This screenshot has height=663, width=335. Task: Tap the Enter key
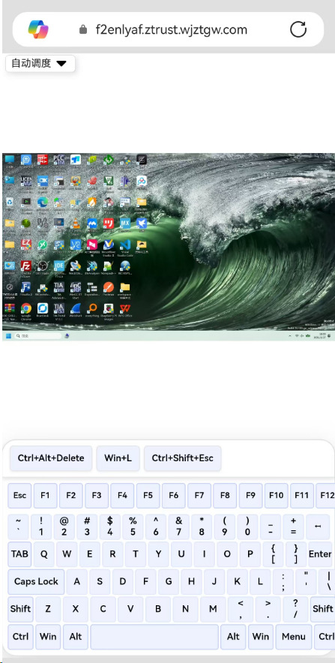[x=320, y=554]
